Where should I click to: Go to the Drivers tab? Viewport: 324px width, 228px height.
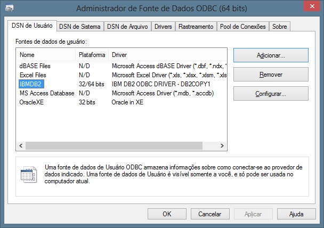[163, 26]
